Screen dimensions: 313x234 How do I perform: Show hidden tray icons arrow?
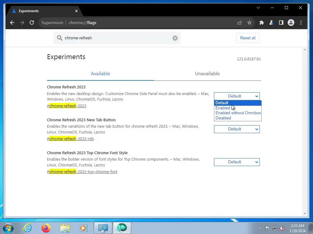260,228
